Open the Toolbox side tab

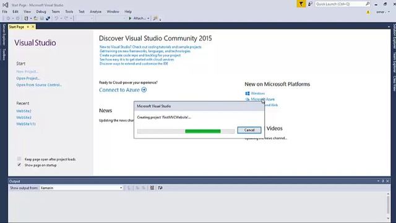click(4, 54)
